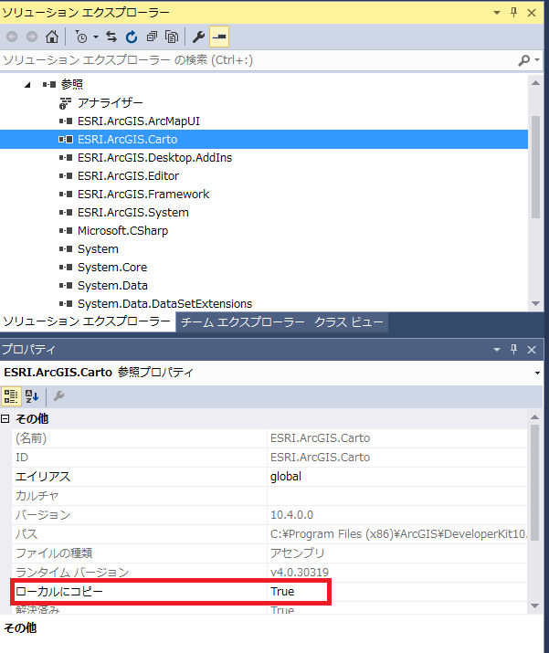Click the Refresh icon in toolbar
This screenshot has height=653, width=549.
(132, 37)
